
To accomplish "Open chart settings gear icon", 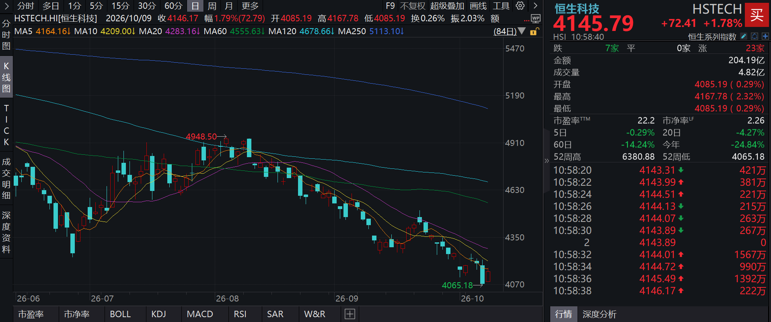I will (x=520, y=6).
